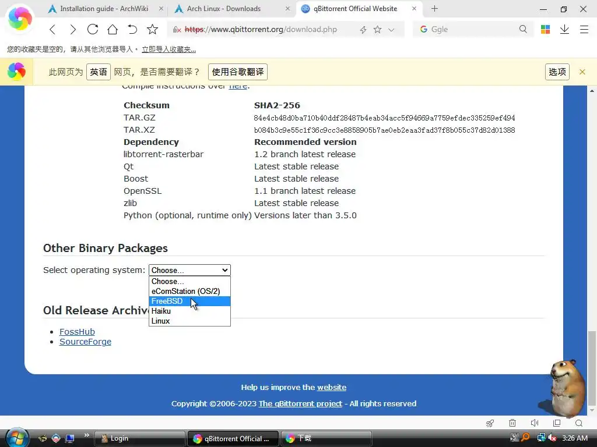The width and height of the screenshot is (597, 447).
Task: Open the downloads manager icon
Action: 564,29
